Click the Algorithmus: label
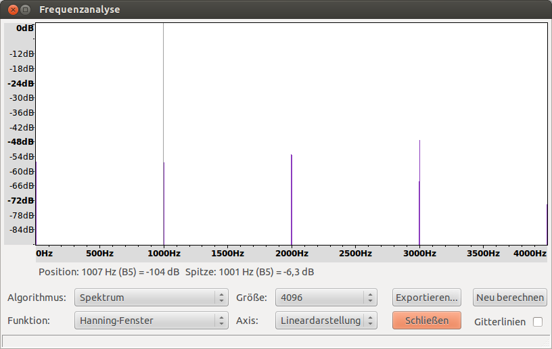This screenshot has height=349, width=552. pos(37,298)
